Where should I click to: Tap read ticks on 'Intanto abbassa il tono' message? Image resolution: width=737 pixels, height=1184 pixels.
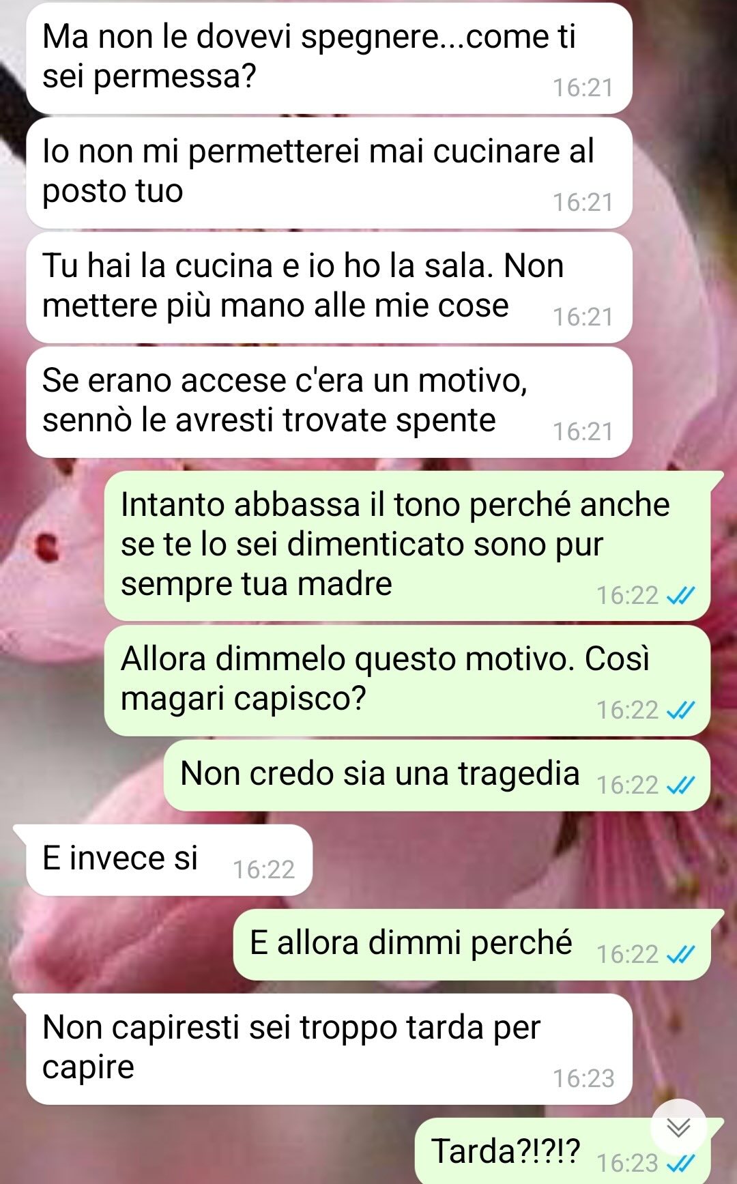point(680,595)
